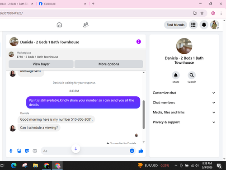Click the volume icon in system tray
Image resolution: width=226 pixels, height=170 pixels.
pyautogui.click(x=197, y=165)
